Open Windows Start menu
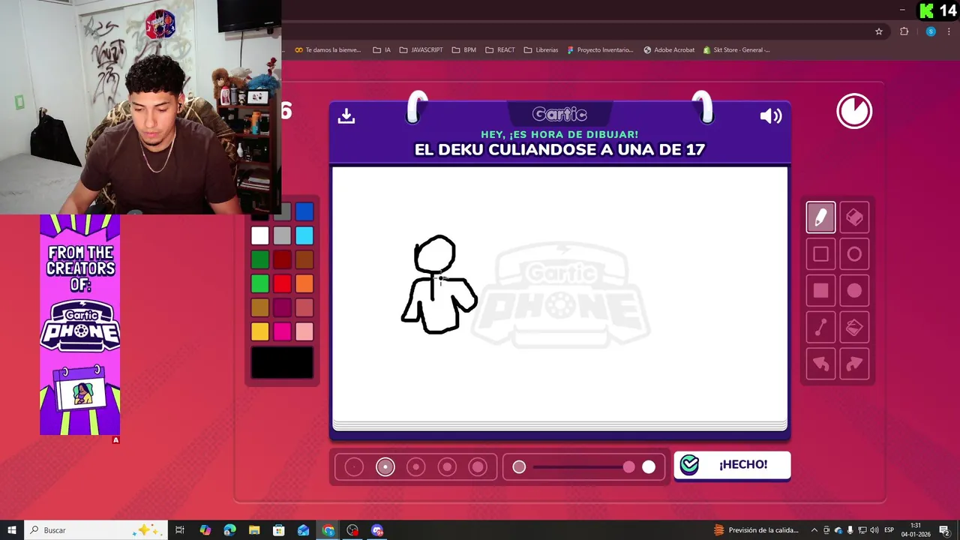The image size is (960, 540). 12,530
